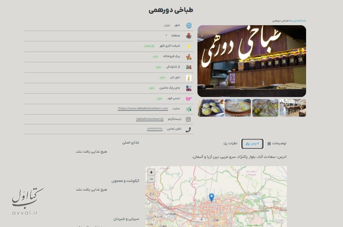The height and width of the screenshot is (227, 343).
Task: Click the phone handset icon
Action: pos(188,130)
